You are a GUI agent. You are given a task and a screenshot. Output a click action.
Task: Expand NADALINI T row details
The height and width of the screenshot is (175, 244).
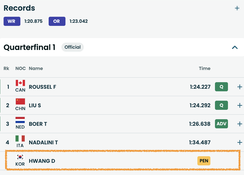click(239, 143)
